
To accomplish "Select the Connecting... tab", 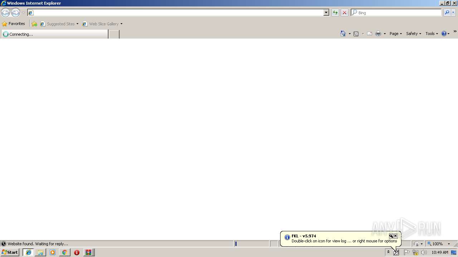I will (x=55, y=34).
